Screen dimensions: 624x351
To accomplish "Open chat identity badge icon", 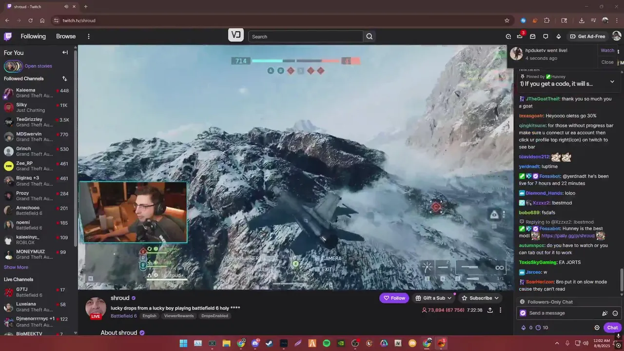I will [523, 313].
